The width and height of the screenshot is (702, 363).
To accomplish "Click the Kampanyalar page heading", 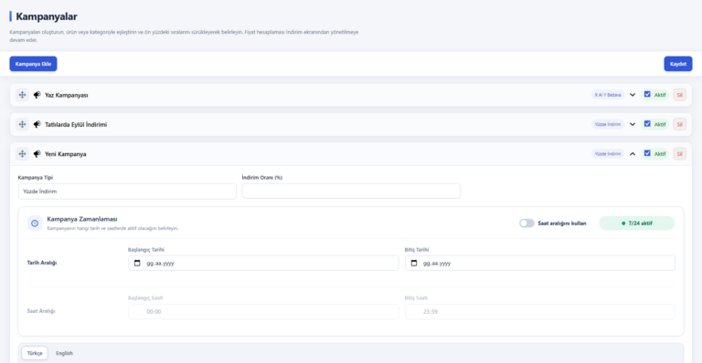I will [x=47, y=16].
